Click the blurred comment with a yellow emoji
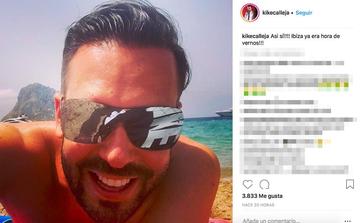The width and height of the screenshot is (363, 223). pos(285,142)
